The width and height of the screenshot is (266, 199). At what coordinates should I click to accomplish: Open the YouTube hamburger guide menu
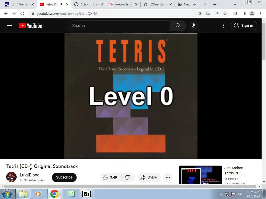click(9, 26)
